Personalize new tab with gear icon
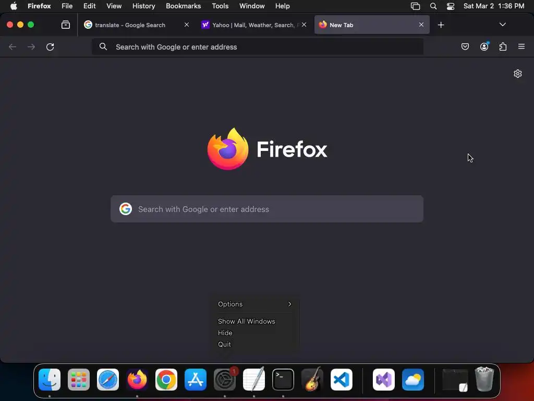The height and width of the screenshot is (401, 534). click(518, 74)
